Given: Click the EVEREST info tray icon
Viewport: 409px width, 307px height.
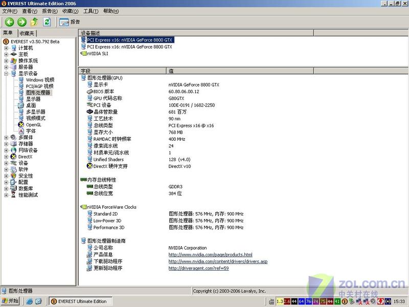Looking at the screenshot, I should pos(344,301).
